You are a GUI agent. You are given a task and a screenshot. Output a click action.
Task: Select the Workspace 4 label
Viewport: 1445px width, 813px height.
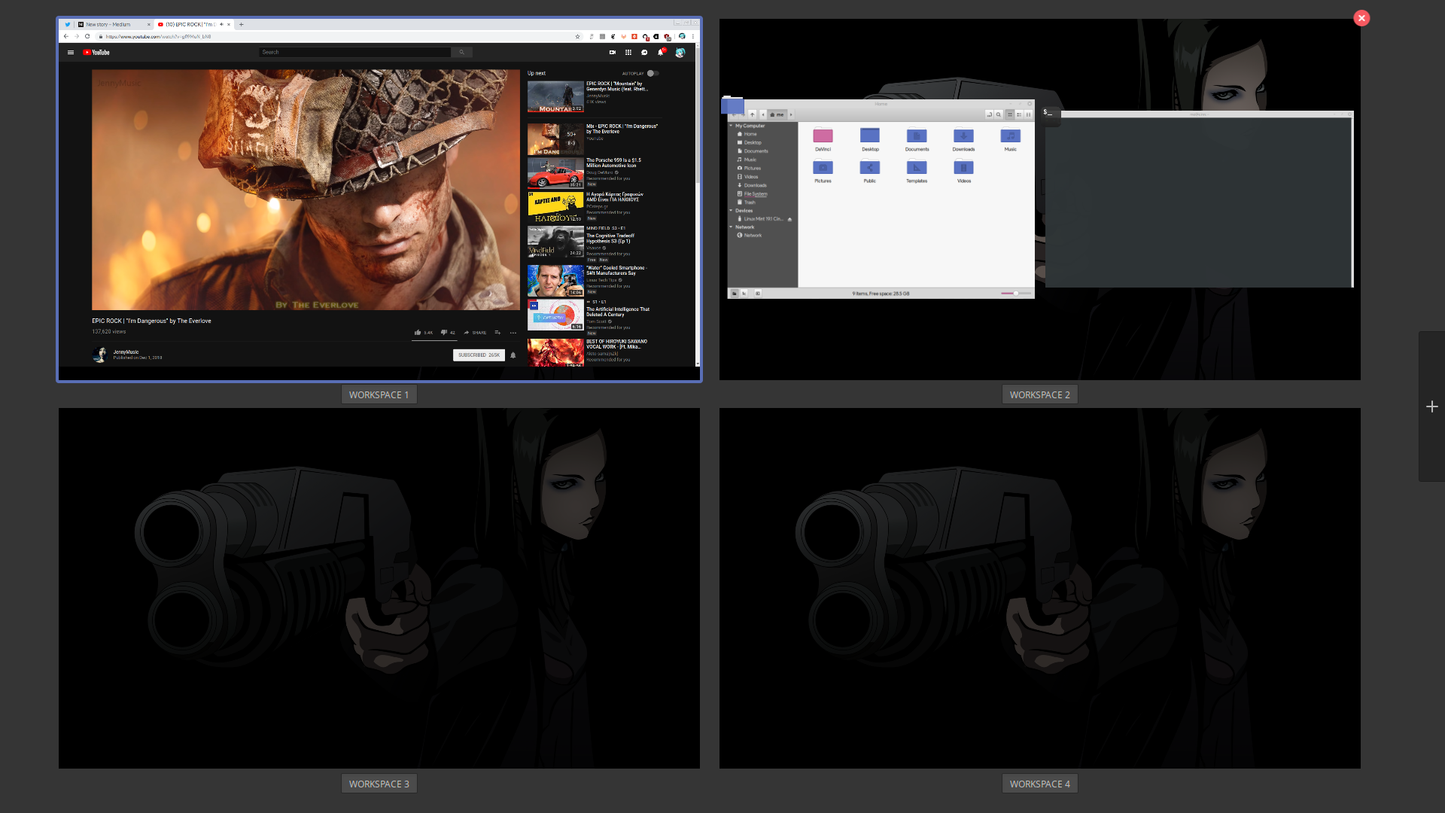pos(1039,784)
